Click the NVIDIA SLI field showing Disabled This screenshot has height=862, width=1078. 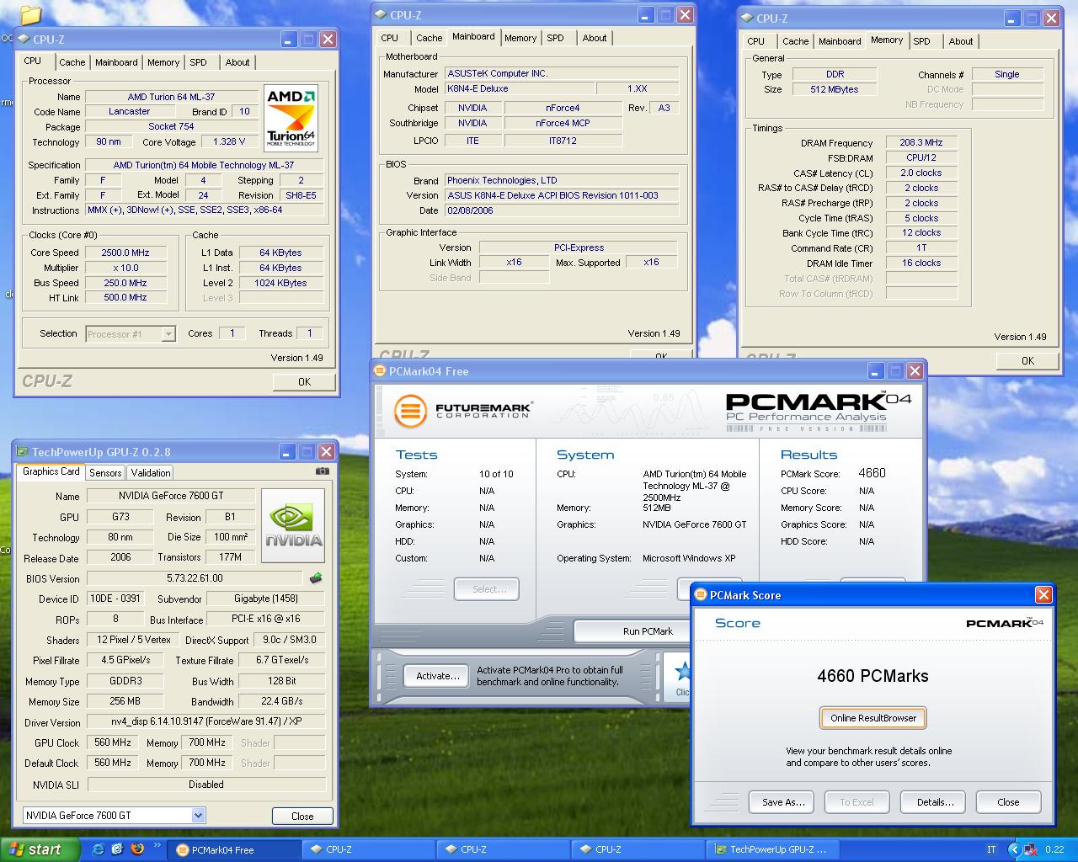[x=206, y=784]
